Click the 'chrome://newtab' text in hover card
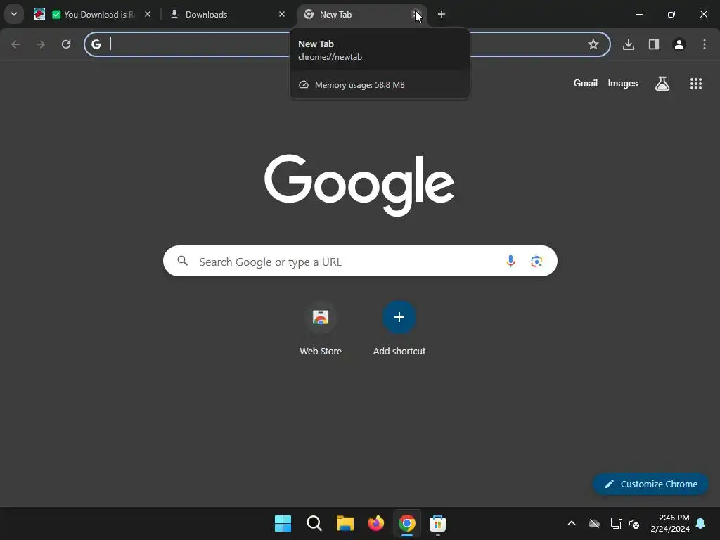 click(x=330, y=57)
